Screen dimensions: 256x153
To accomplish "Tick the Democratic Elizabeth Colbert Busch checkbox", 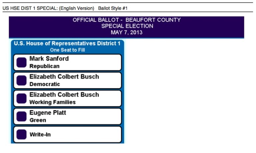I will click(x=21, y=80).
